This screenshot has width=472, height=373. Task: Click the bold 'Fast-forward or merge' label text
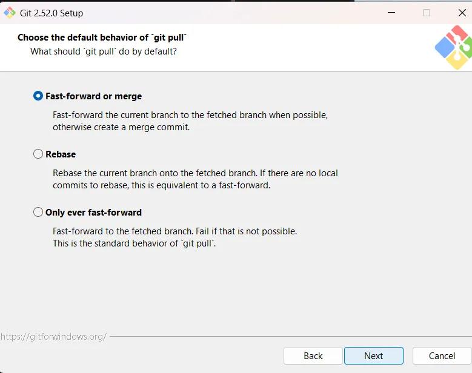93,96
